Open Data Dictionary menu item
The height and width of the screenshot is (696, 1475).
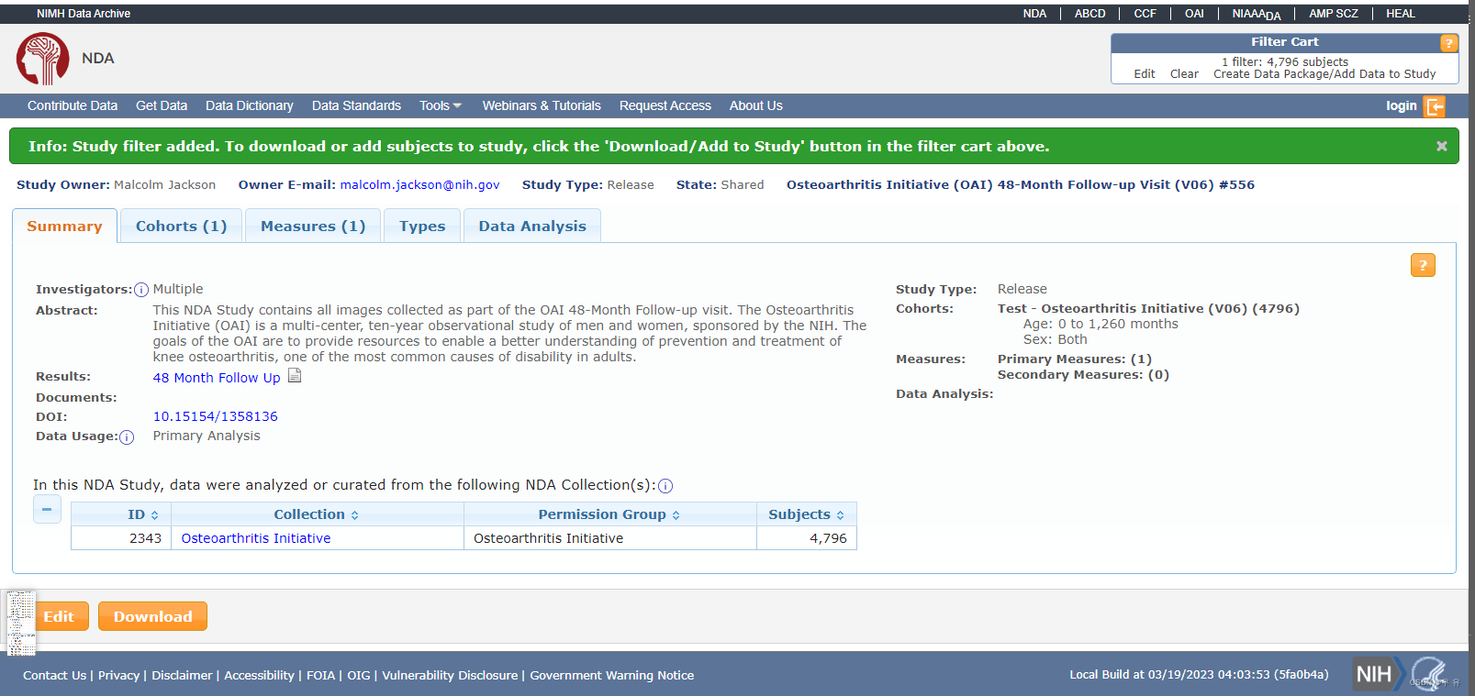point(250,105)
